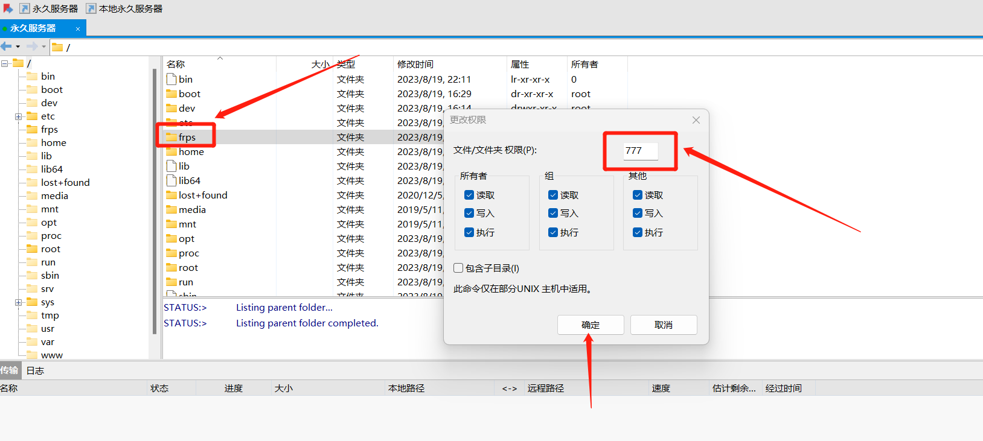Open the back arrow history dropdown

(18, 46)
